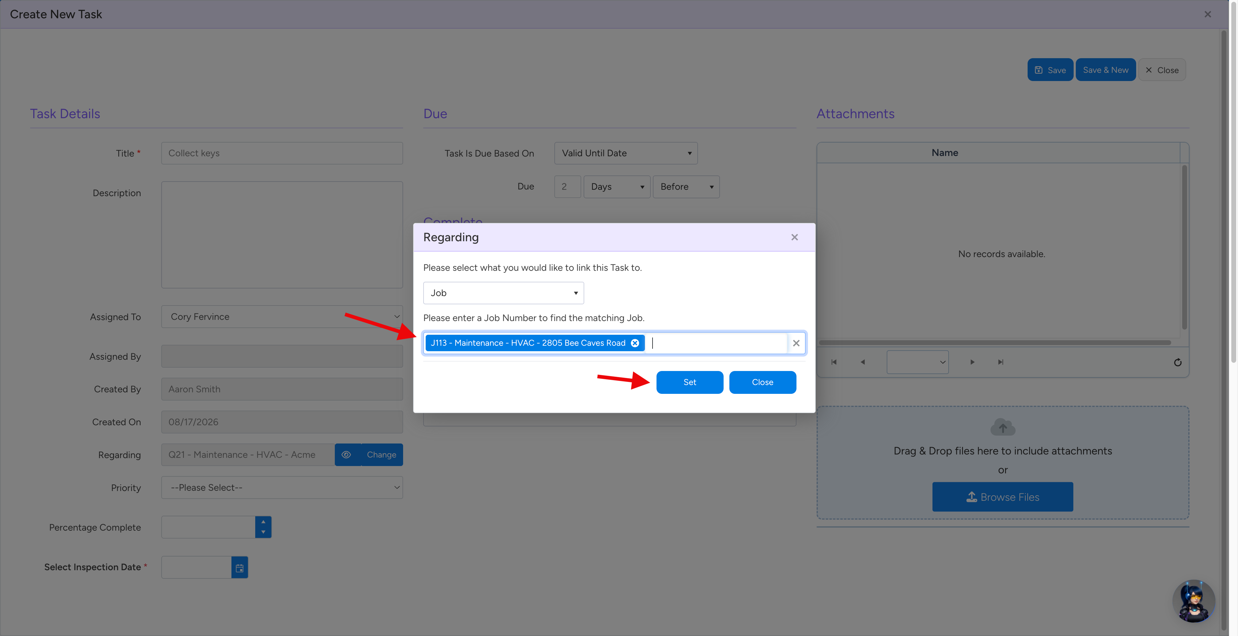Go to last attachments page
Viewport: 1238px width, 636px height.
(1000, 362)
